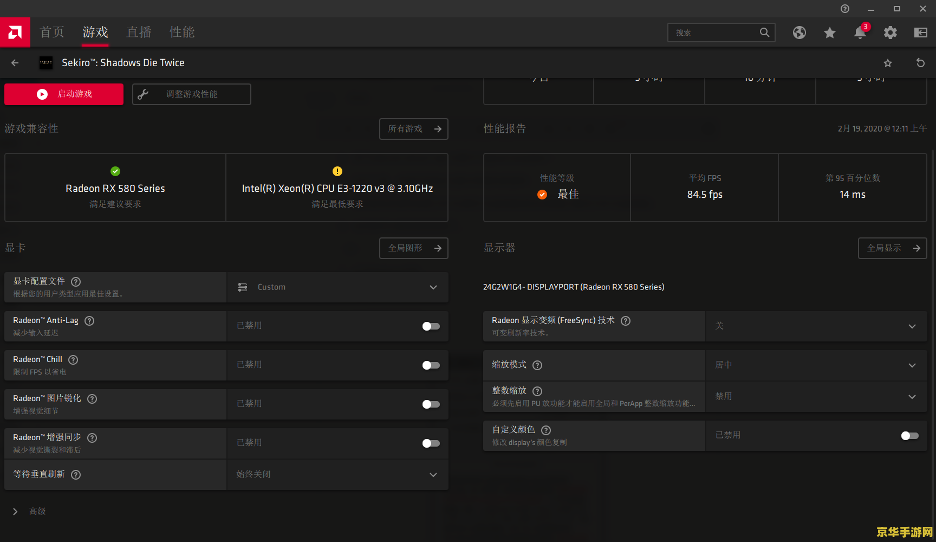
Task: Open settings gear icon
Action: coord(890,33)
